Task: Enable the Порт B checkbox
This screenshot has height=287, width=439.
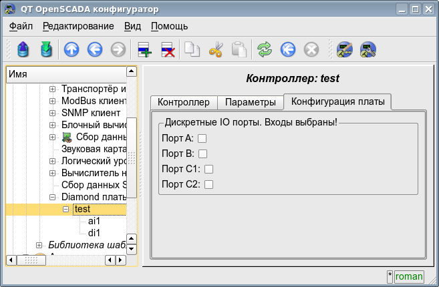Action: click(x=202, y=154)
